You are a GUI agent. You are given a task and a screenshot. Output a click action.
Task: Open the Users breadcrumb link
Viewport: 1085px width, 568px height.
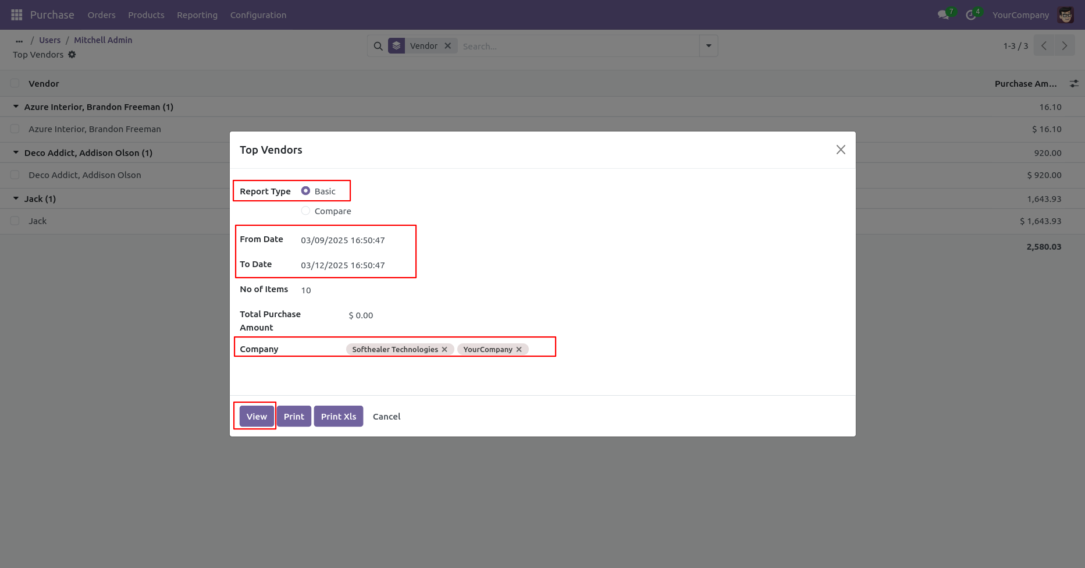[49, 40]
